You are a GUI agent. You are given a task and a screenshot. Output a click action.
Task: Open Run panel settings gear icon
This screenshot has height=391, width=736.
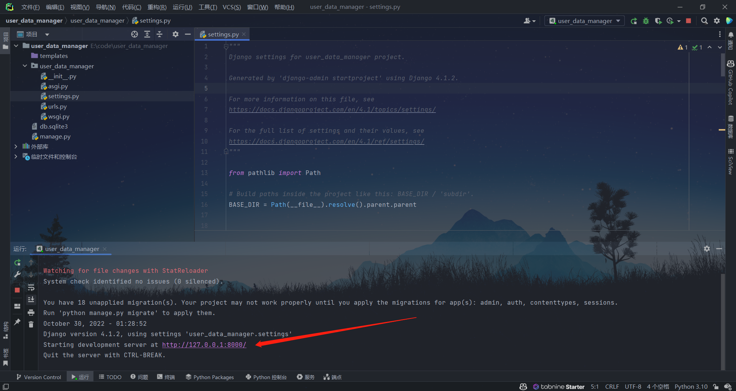coord(707,249)
